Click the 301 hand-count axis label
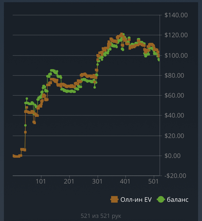Screen dimensions: 202x221 [x=97, y=182]
